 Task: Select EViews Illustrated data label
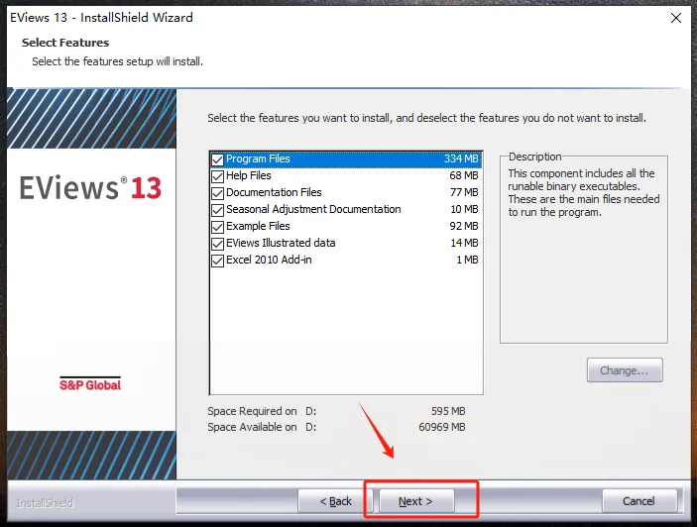pyautogui.click(x=281, y=244)
